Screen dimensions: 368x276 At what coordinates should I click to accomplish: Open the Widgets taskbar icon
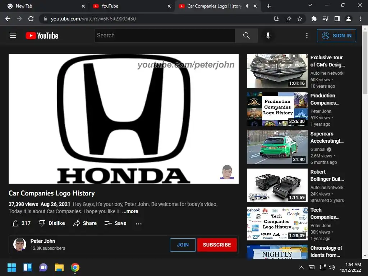(x=27, y=267)
